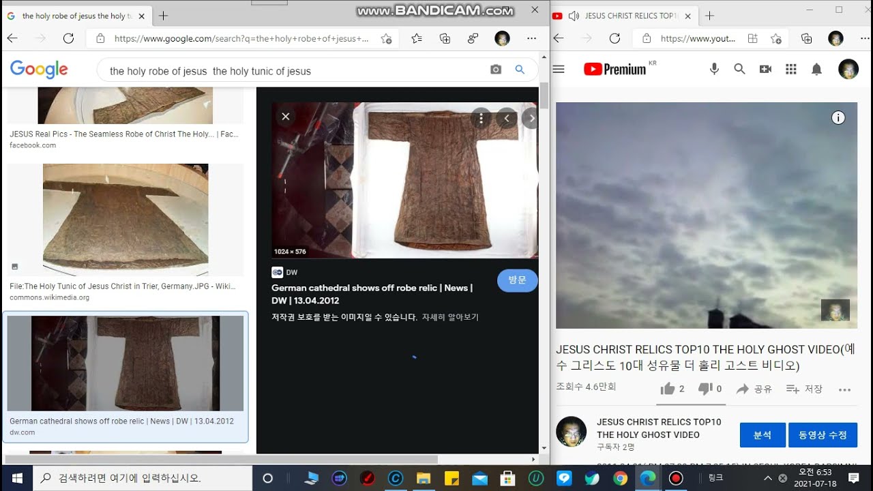Open YouTube create video camera icon
The image size is (873, 491).
[765, 69]
